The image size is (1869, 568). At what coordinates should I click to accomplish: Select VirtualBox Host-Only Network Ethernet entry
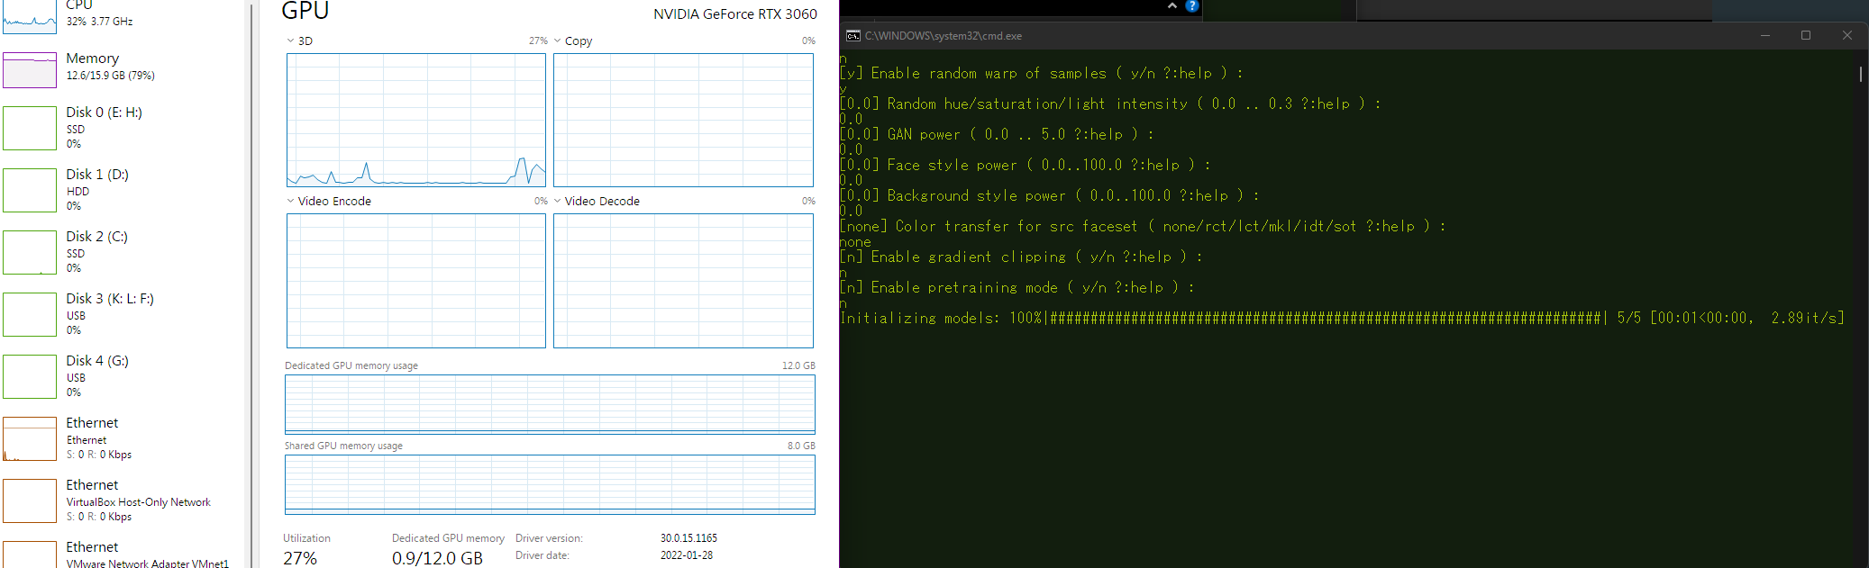(123, 500)
